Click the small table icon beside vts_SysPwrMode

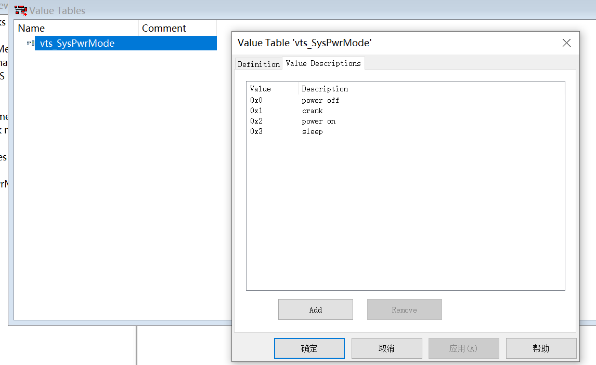point(30,43)
